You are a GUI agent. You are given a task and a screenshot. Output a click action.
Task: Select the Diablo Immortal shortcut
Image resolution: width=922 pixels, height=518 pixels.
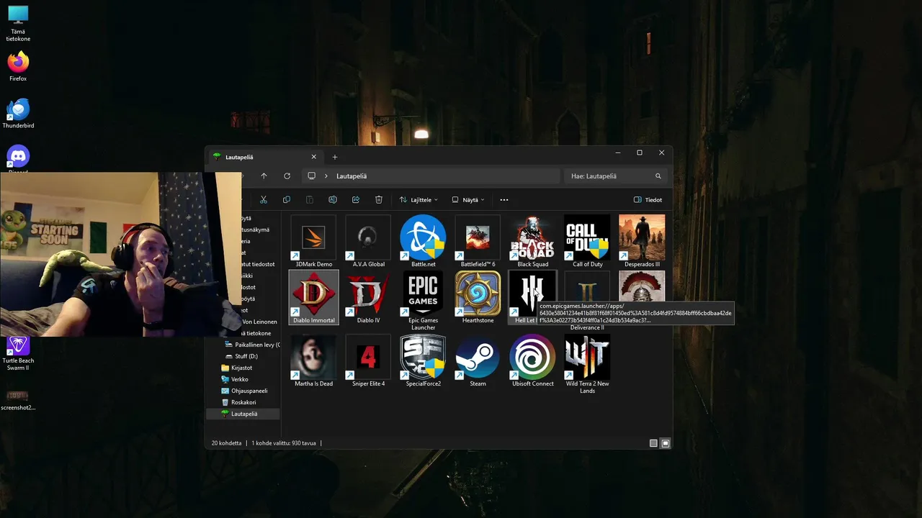click(313, 297)
